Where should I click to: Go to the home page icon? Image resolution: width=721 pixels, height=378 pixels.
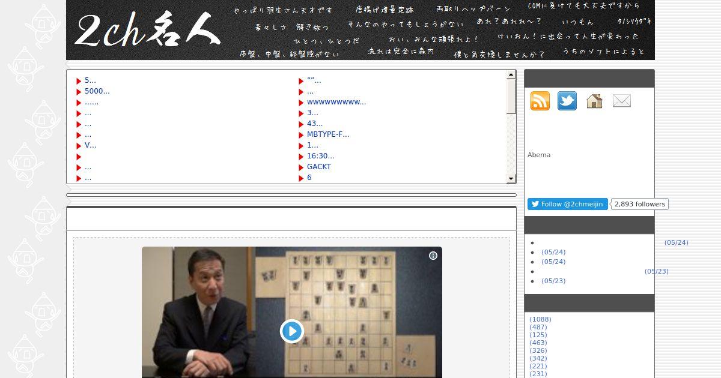coord(594,101)
